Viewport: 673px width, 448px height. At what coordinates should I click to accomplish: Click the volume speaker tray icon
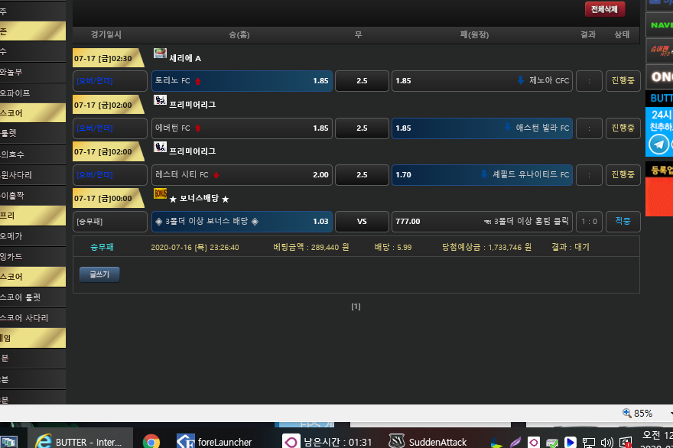tap(606, 442)
